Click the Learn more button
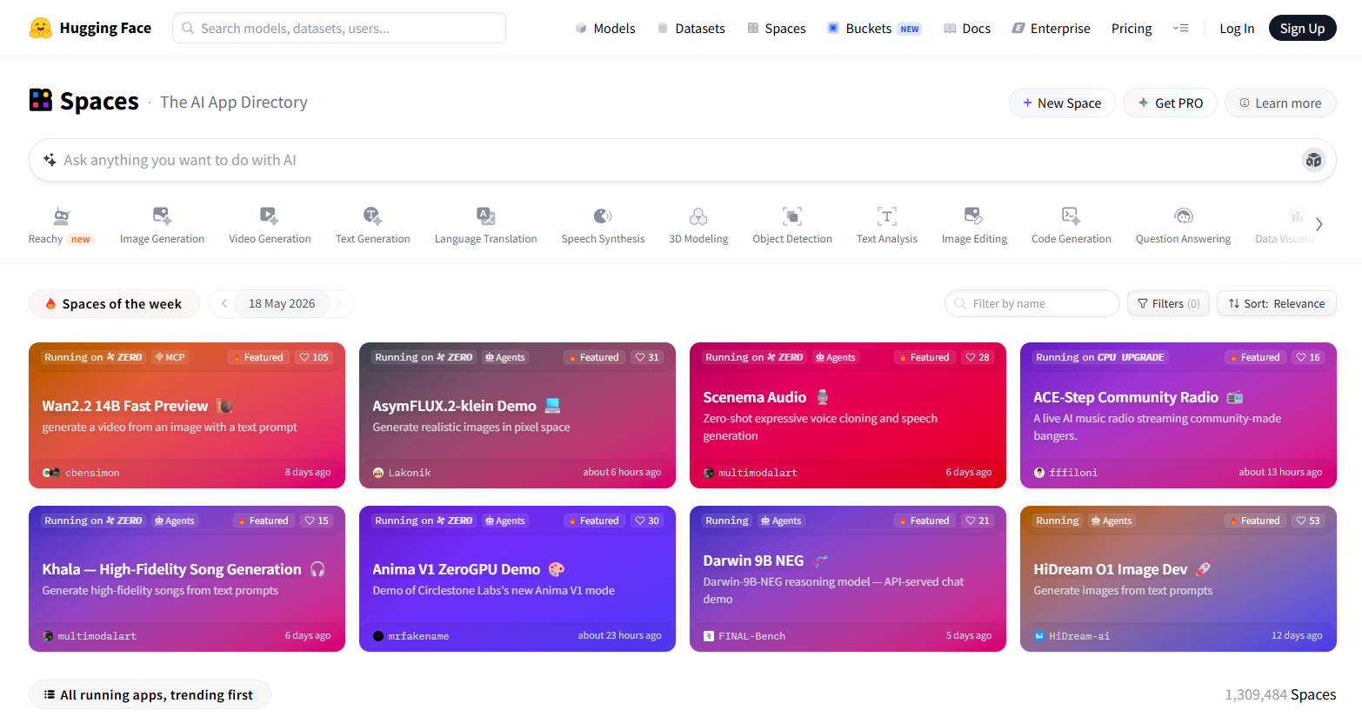1362x723 pixels. [x=1280, y=103]
